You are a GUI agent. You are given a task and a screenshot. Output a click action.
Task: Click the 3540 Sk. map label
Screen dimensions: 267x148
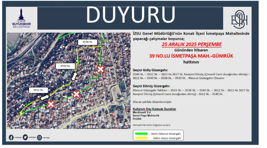point(65,66)
